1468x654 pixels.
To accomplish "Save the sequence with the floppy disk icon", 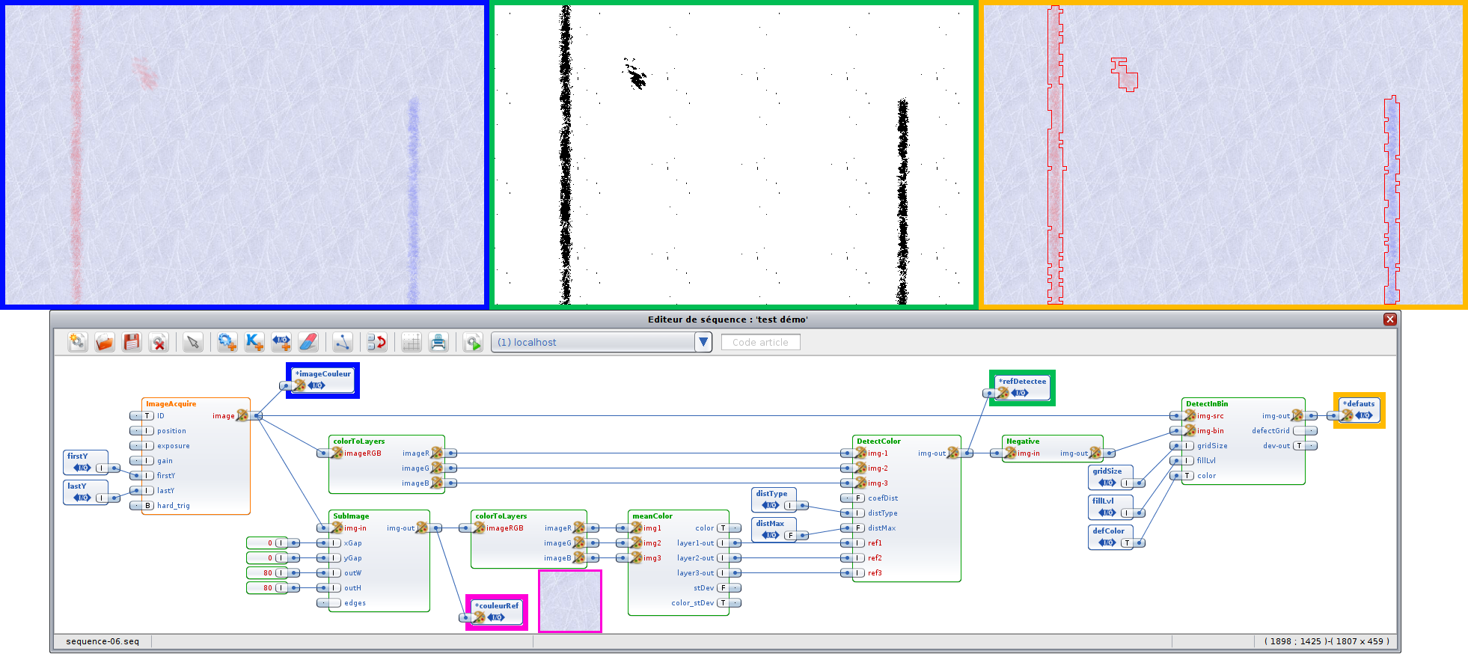I will click(x=132, y=342).
